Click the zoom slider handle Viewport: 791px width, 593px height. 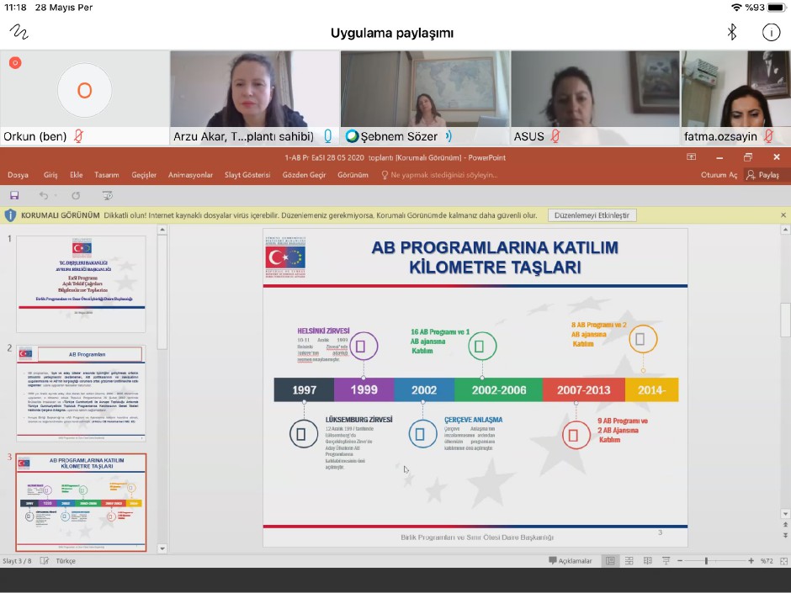pos(706,561)
